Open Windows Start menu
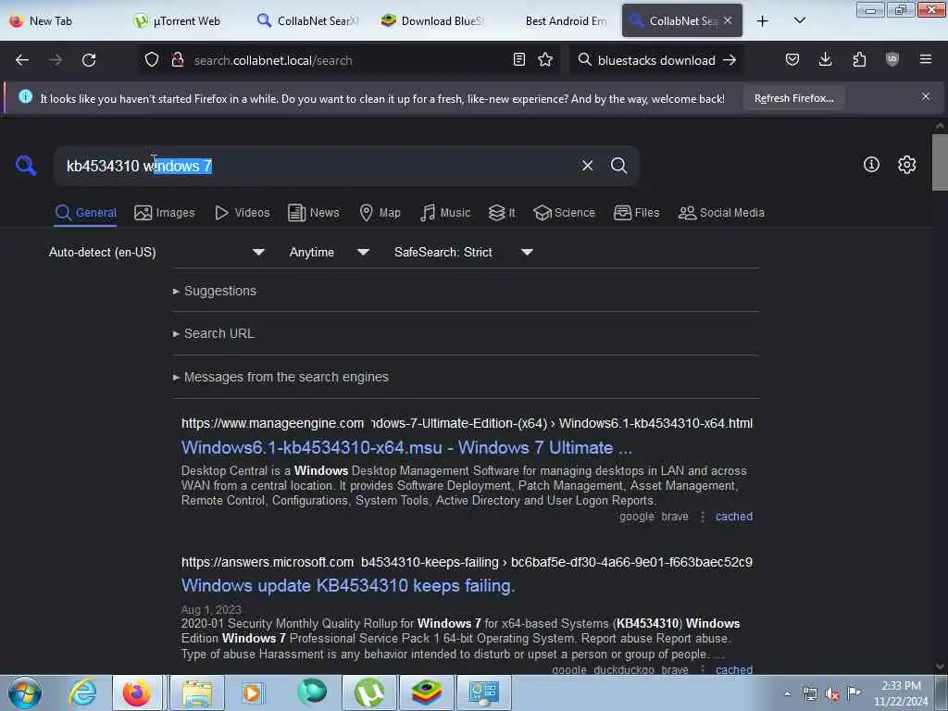948x711 pixels. 25,692
